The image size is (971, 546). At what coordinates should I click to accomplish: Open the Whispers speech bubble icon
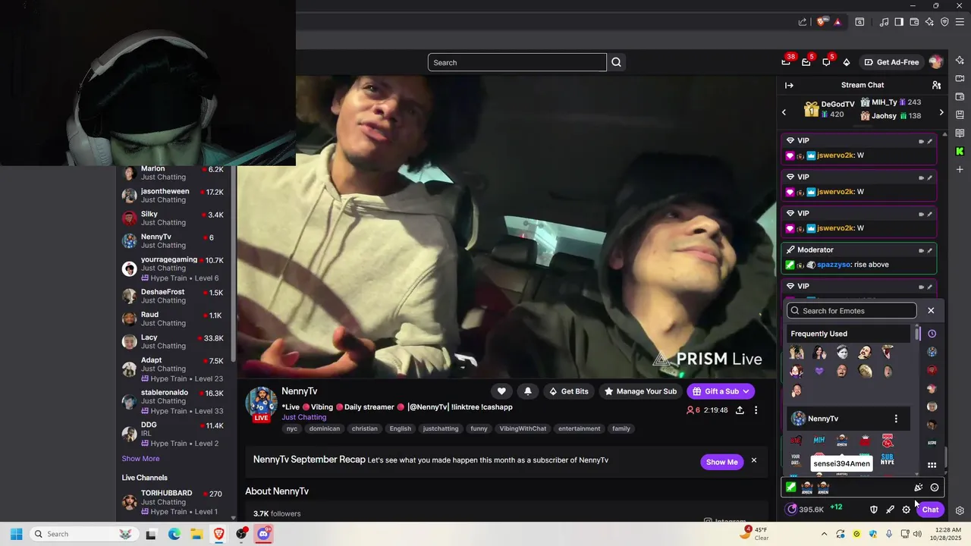pyautogui.click(x=827, y=62)
